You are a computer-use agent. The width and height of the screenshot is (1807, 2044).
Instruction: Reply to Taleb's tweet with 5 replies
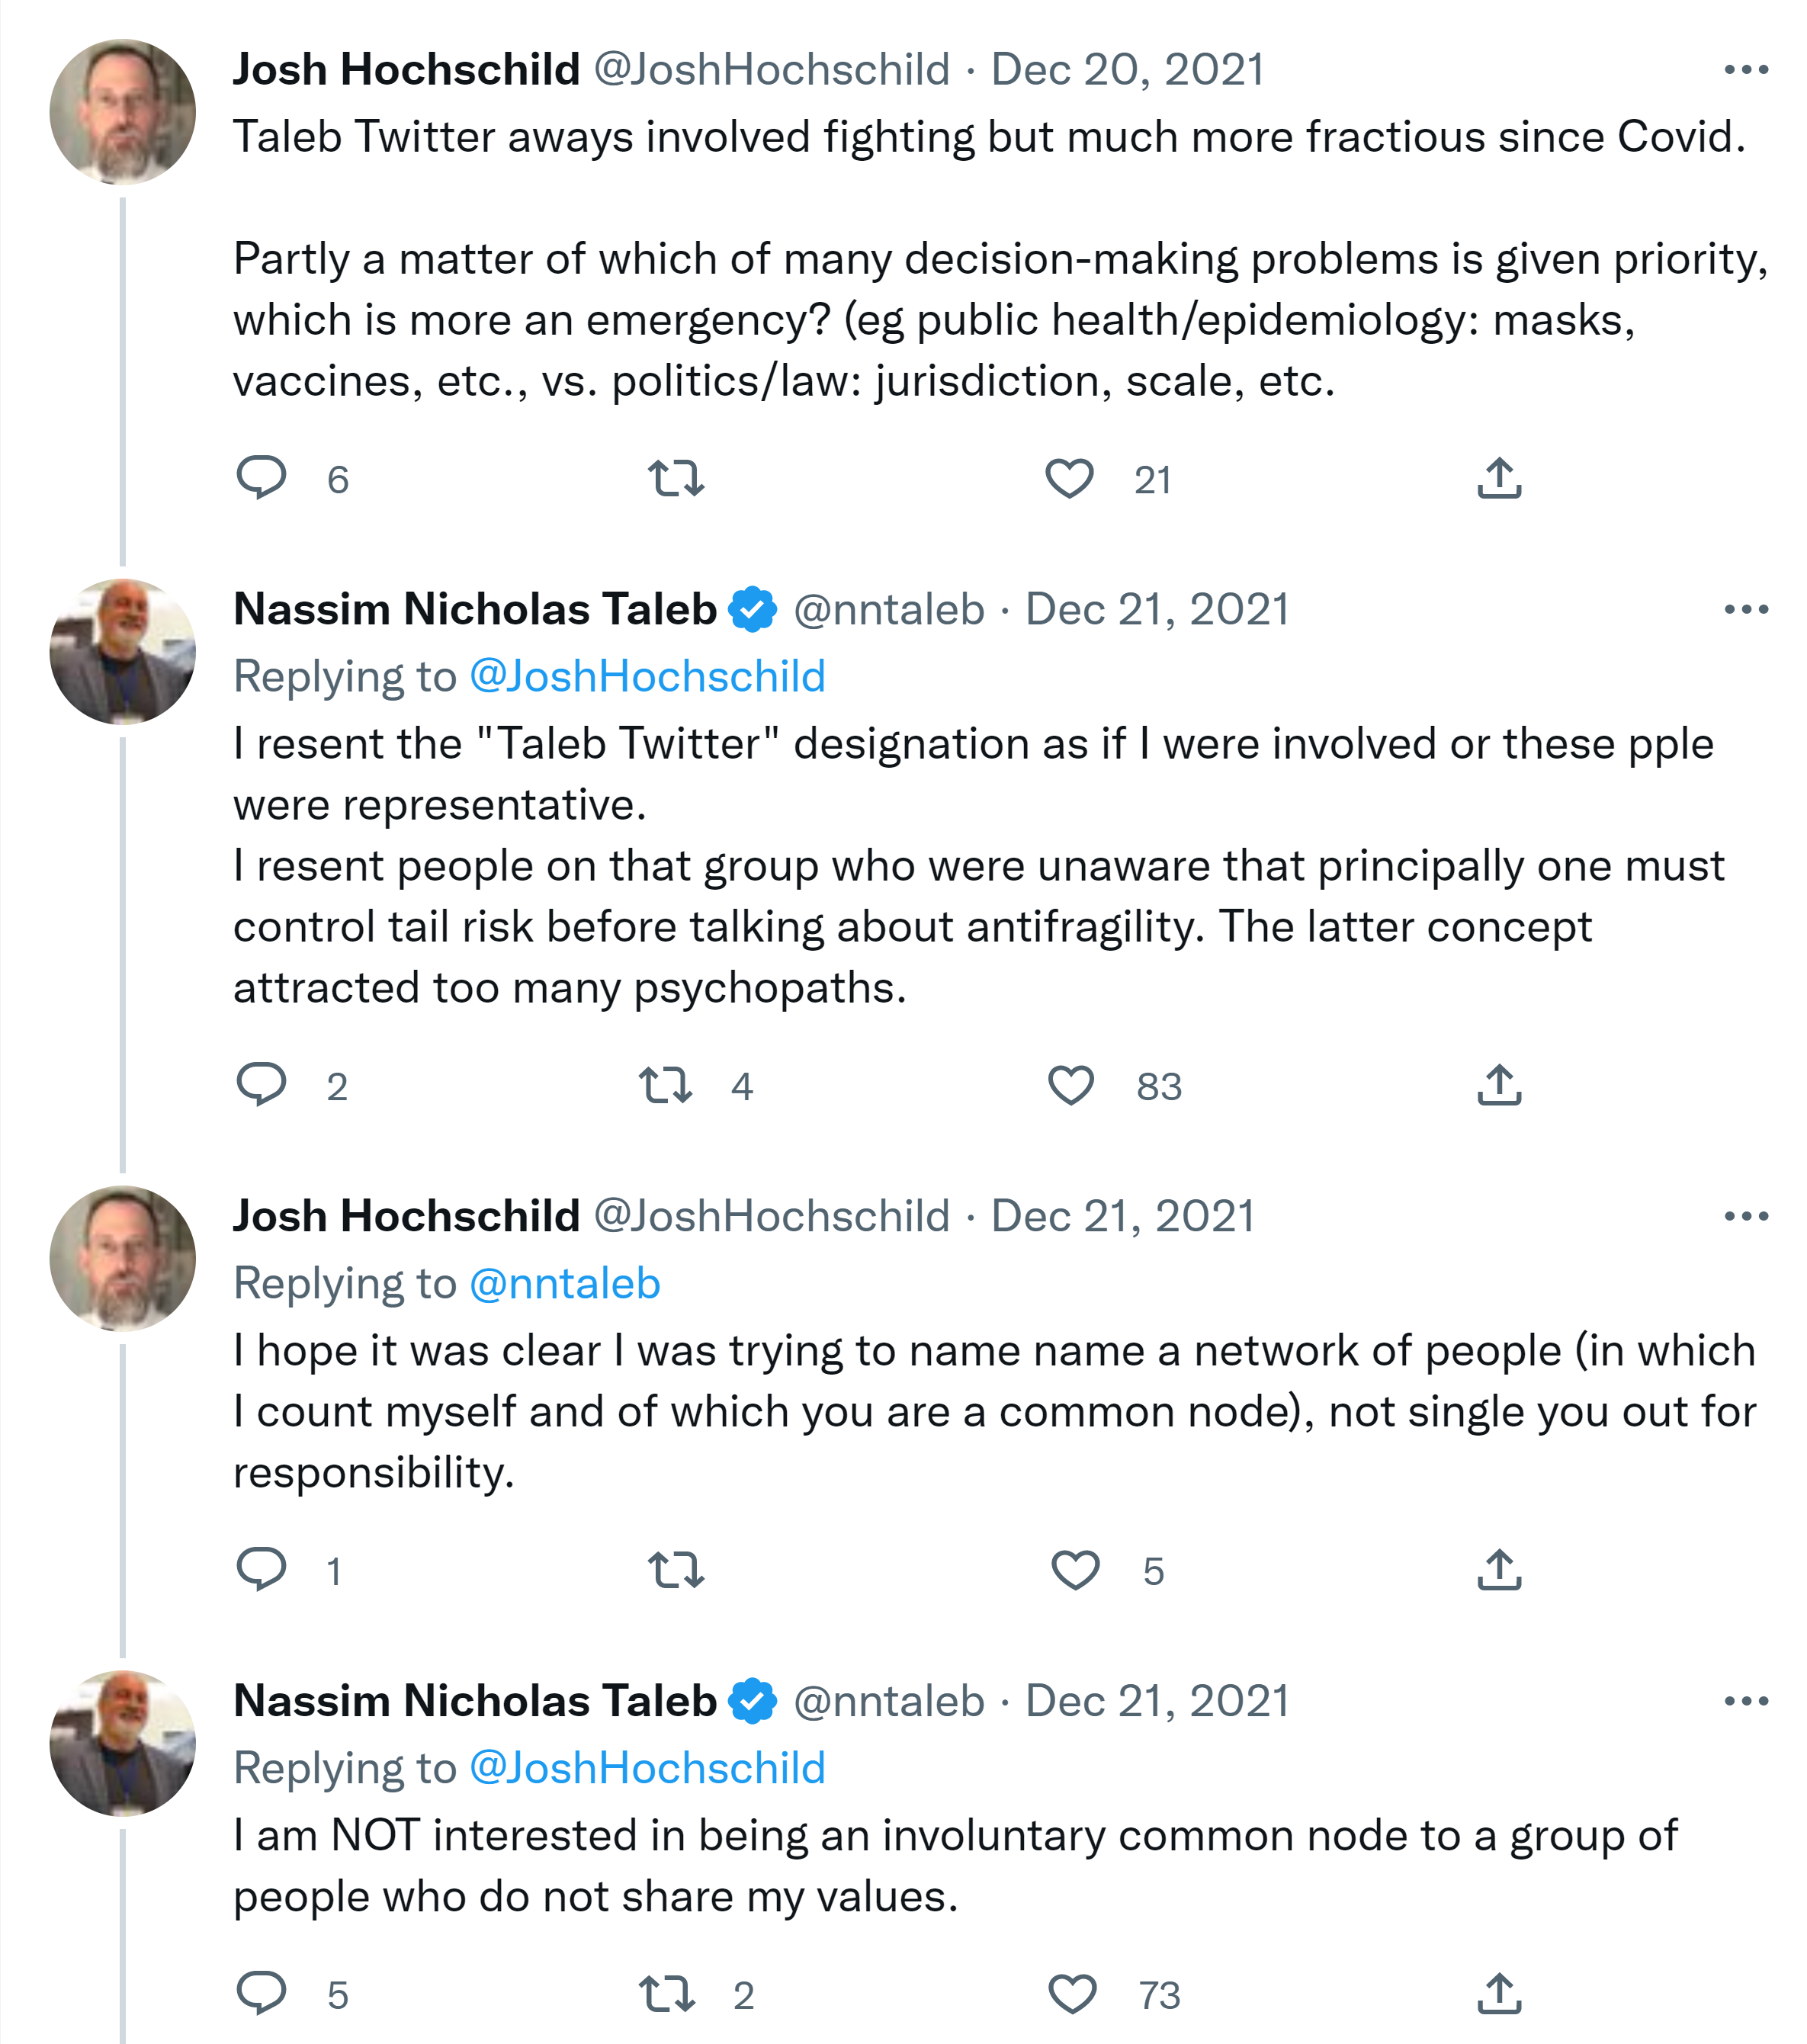261,1994
